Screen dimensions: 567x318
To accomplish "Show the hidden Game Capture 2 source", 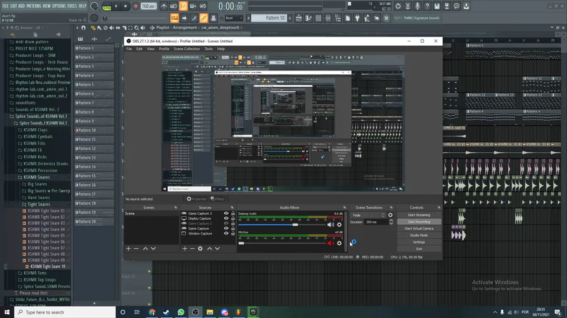I will pyautogui.click(x=226, y=224).
